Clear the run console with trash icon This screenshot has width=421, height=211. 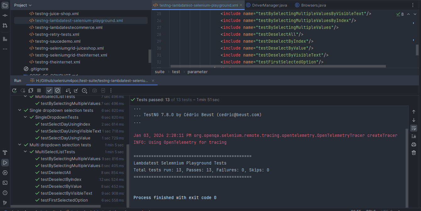414,153
